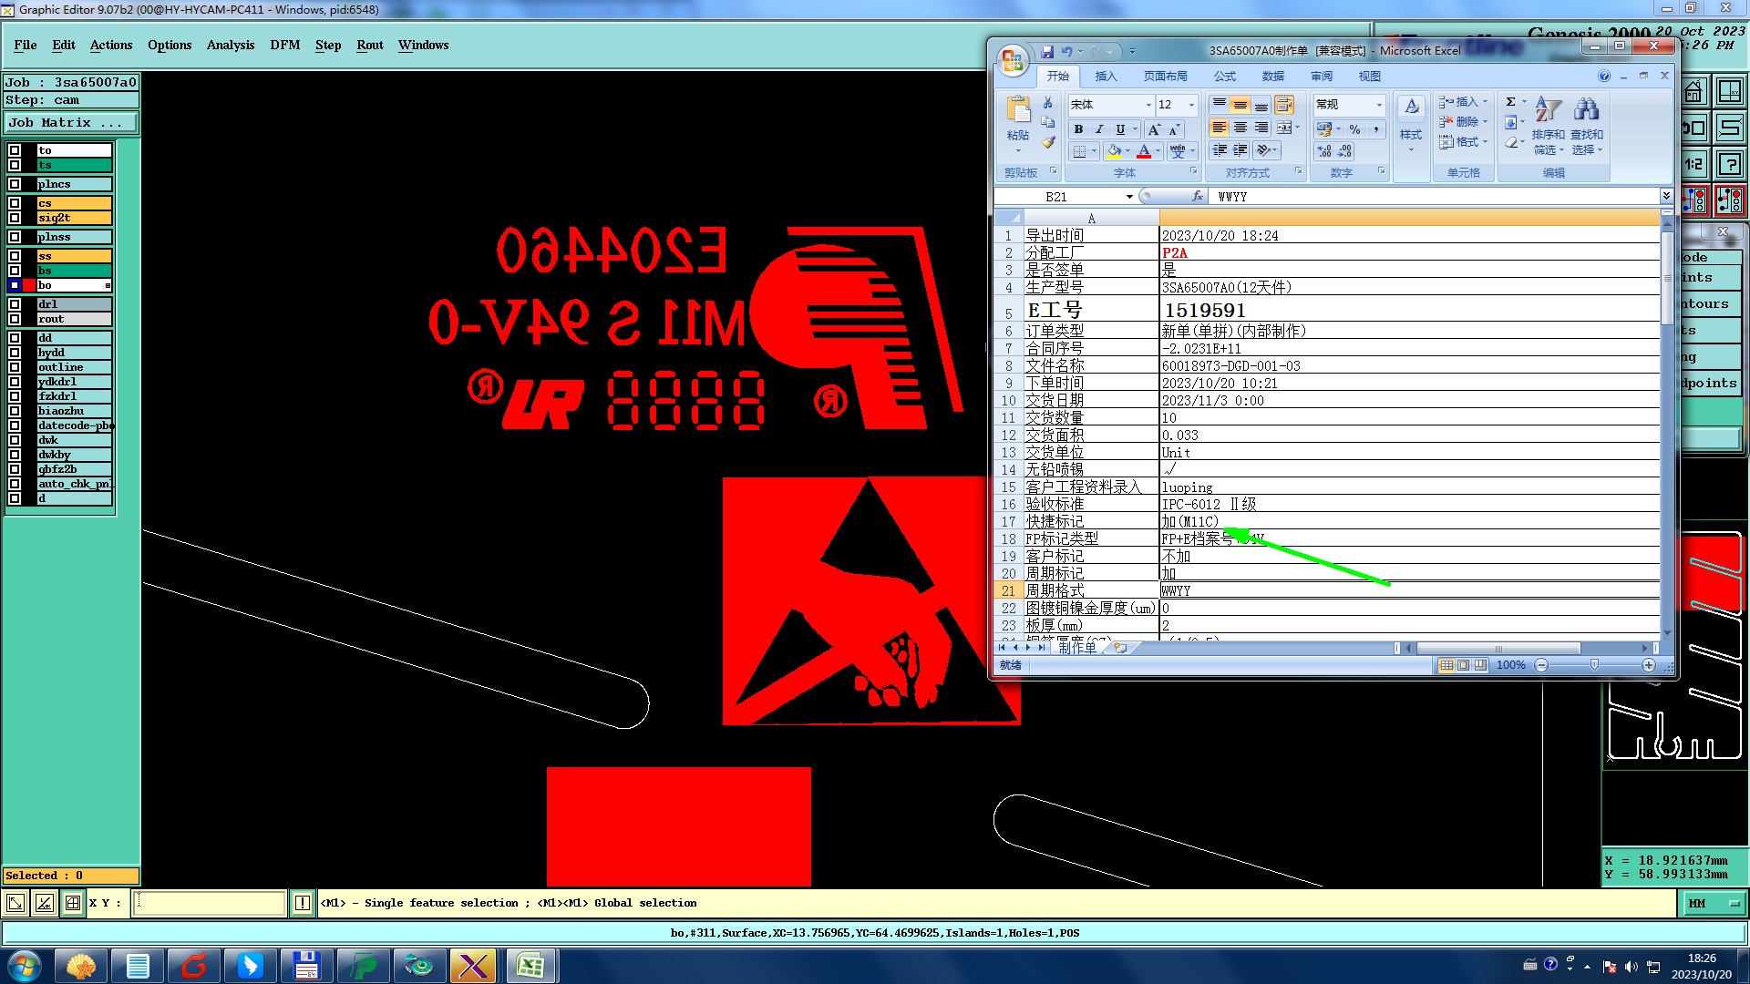The width and height of the screenshot is (1750, 984).
Task: Open the Genesis Rout menu
Action: coord(370,45)
